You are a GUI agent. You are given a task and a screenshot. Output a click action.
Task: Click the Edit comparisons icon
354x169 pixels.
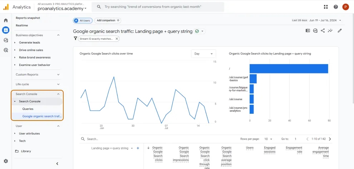pyautogui.click(x=308, y=31)
